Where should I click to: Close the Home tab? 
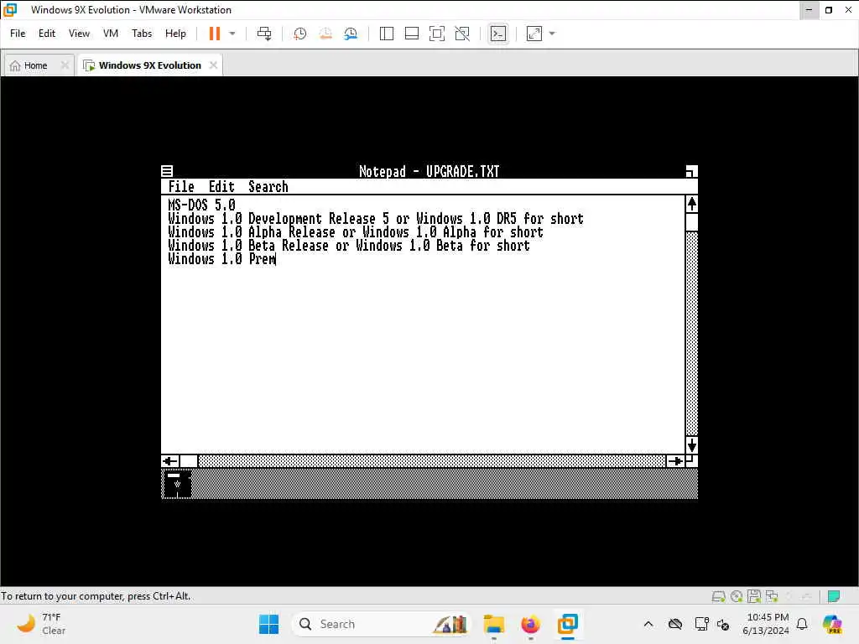point(65,65)
